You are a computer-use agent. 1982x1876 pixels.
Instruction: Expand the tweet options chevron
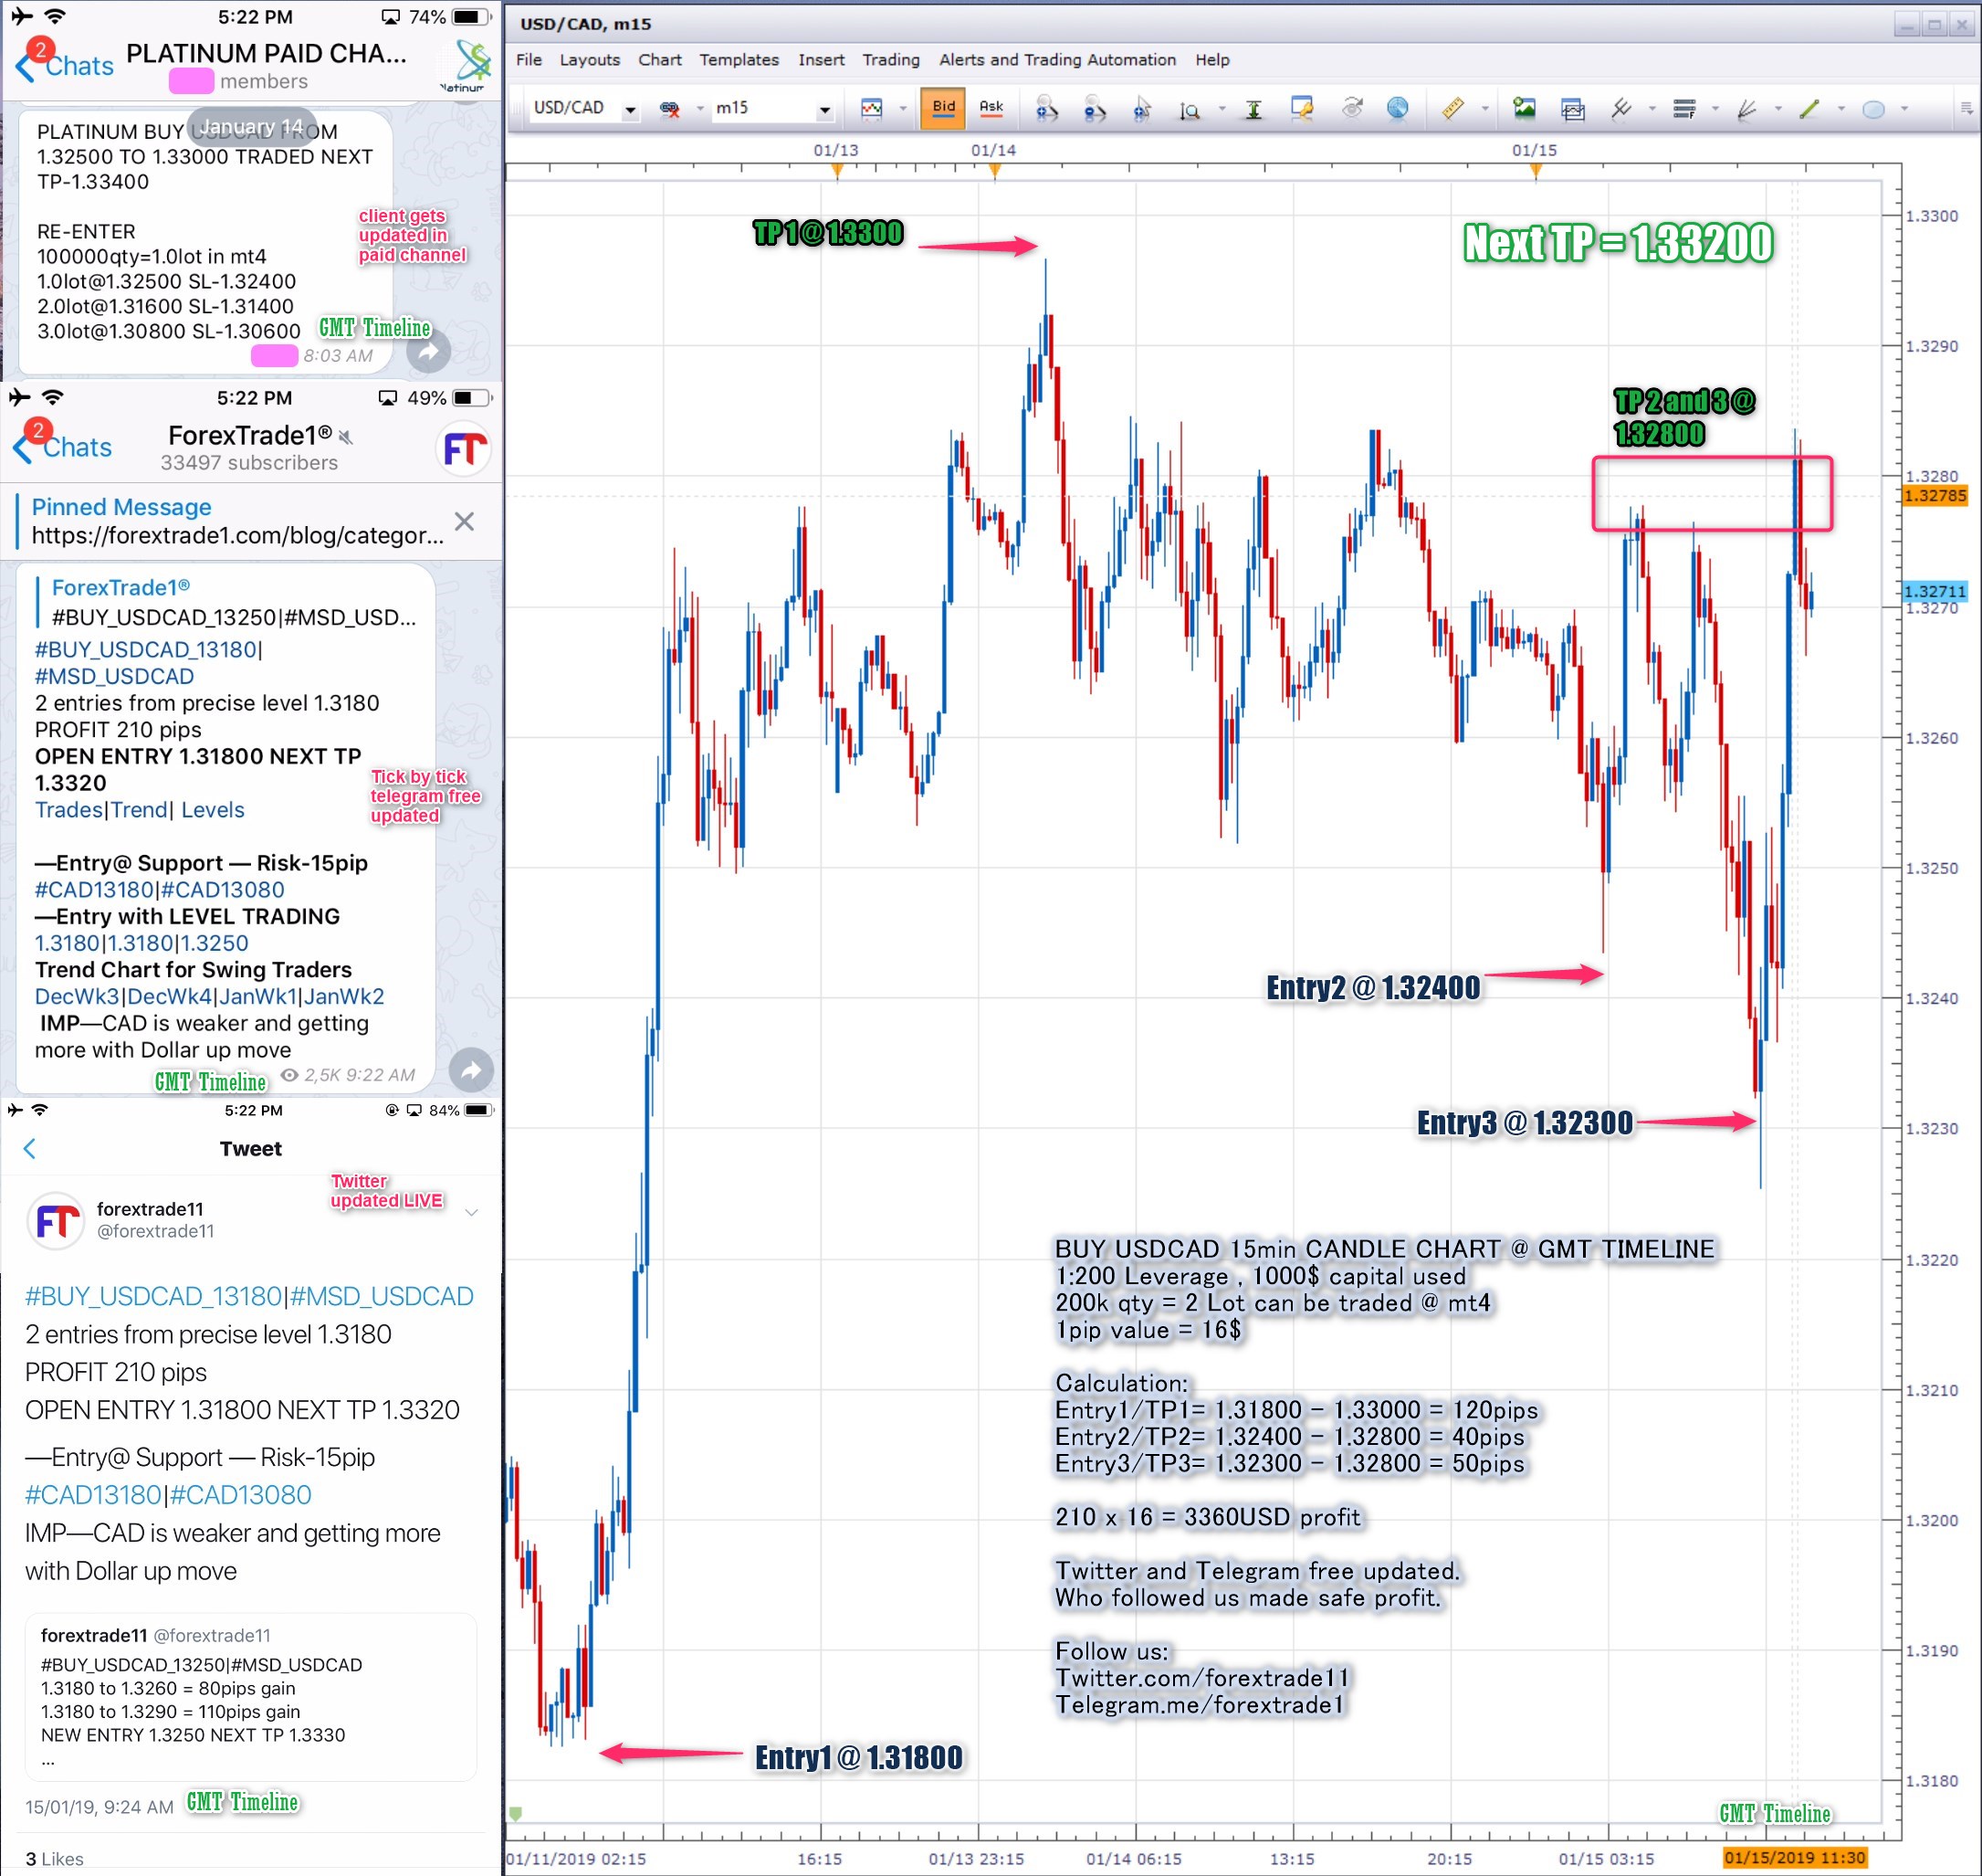click(471, 1212)
